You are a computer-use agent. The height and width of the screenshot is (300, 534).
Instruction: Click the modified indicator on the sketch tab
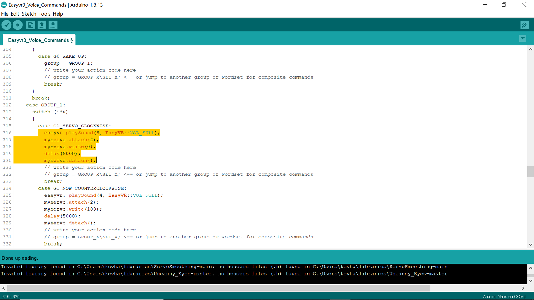72,40
